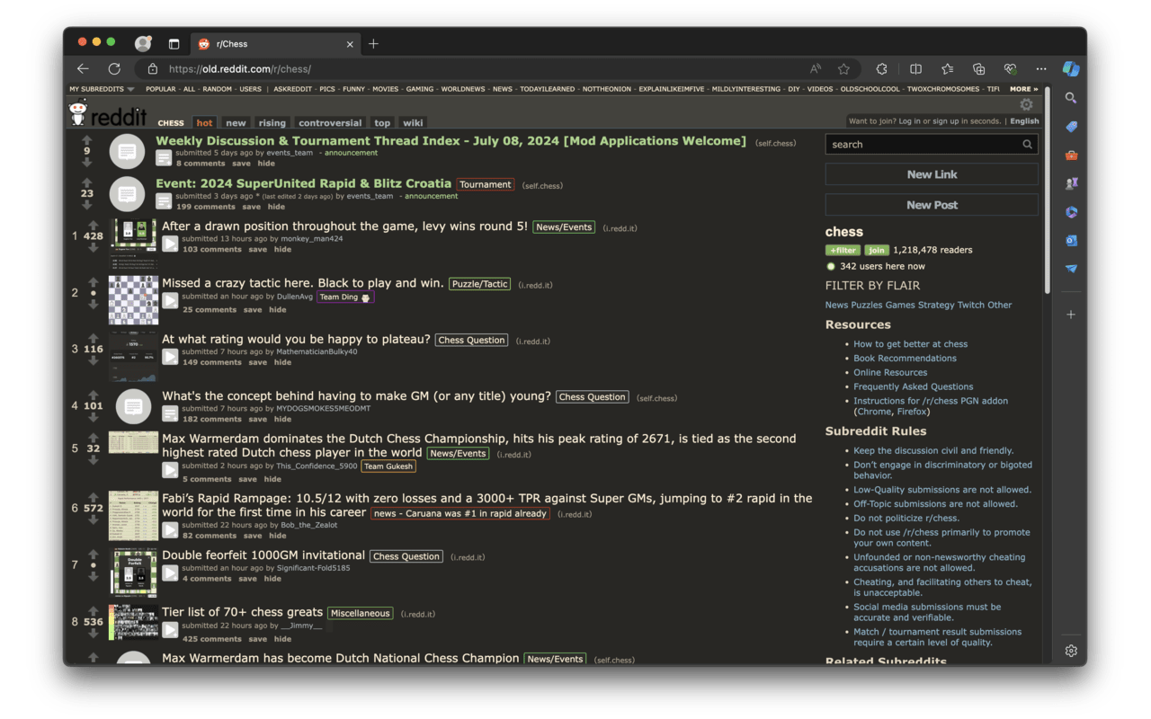
Task: Click the page vertical scrollbar
Action: point(1047,189)
